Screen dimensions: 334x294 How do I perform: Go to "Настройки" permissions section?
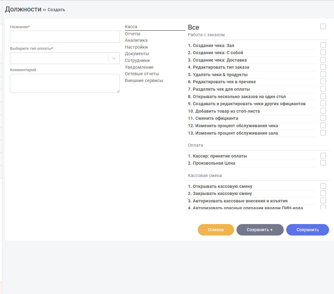136,47
